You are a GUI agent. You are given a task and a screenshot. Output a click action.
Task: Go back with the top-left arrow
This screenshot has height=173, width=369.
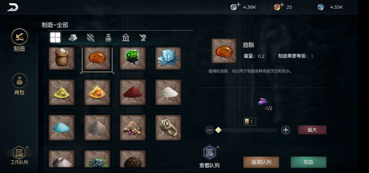(x=13, y=7)
